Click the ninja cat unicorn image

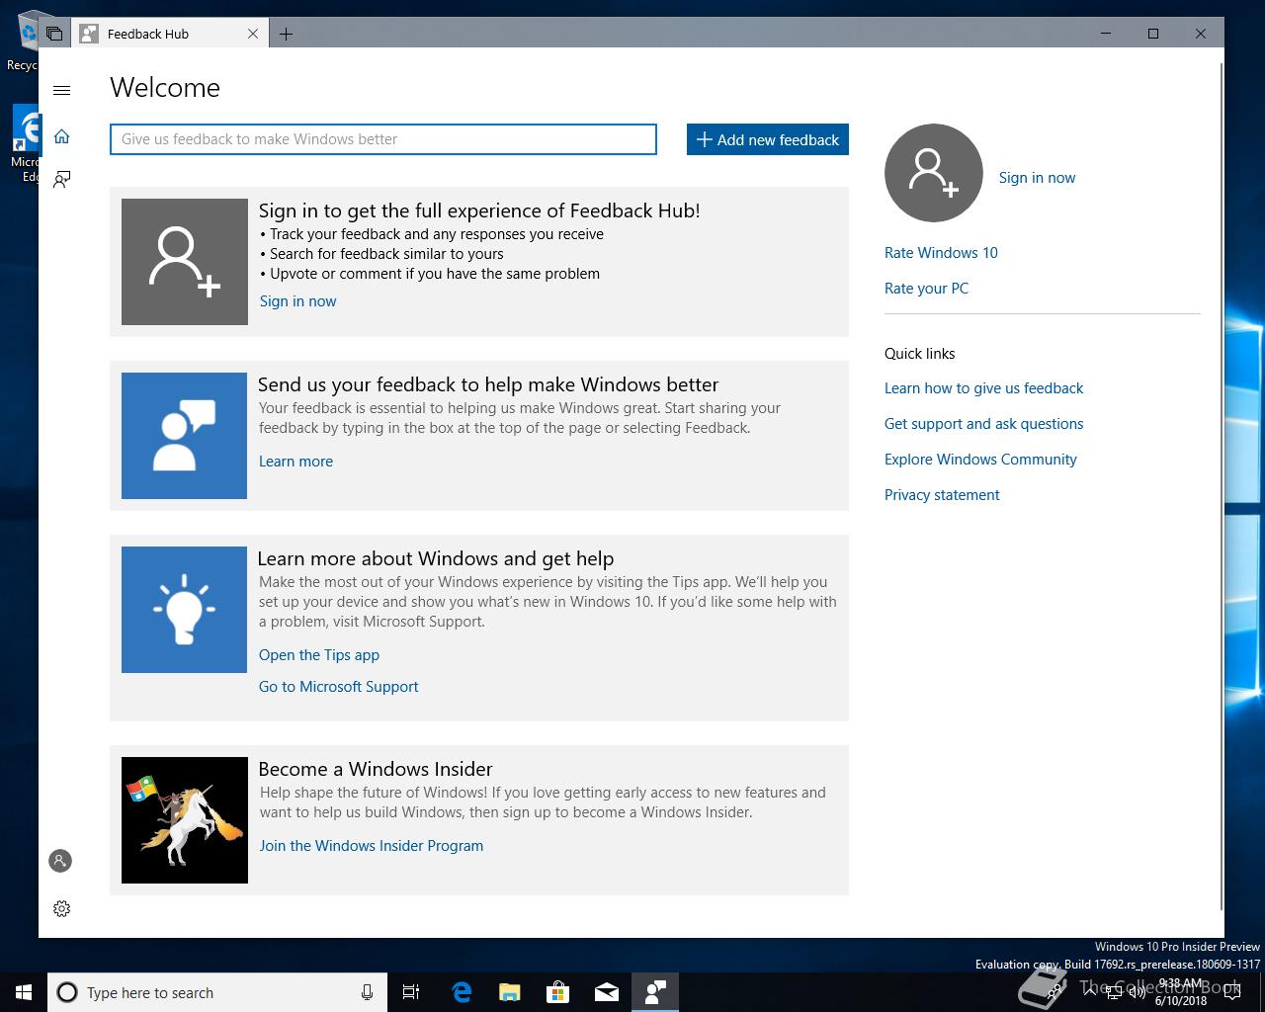tap(185, 820)
